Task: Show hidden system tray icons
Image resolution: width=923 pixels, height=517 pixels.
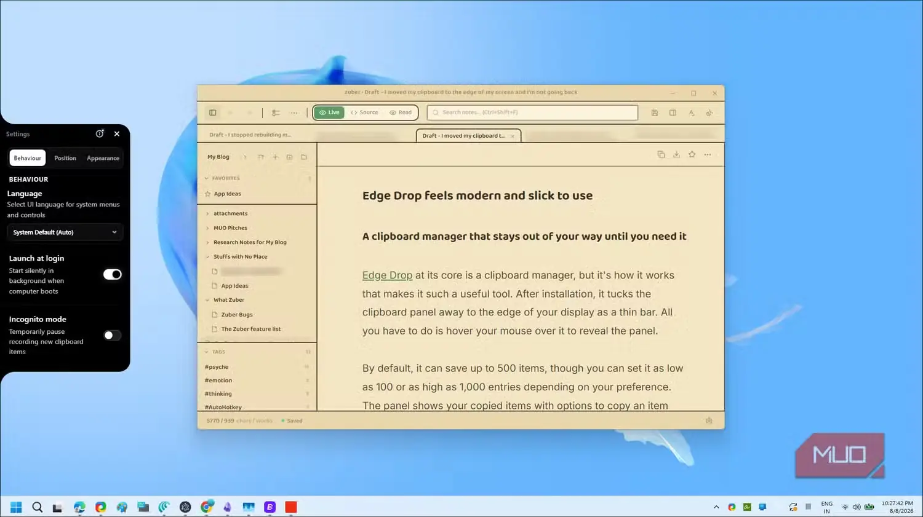Action: (716, 507)
